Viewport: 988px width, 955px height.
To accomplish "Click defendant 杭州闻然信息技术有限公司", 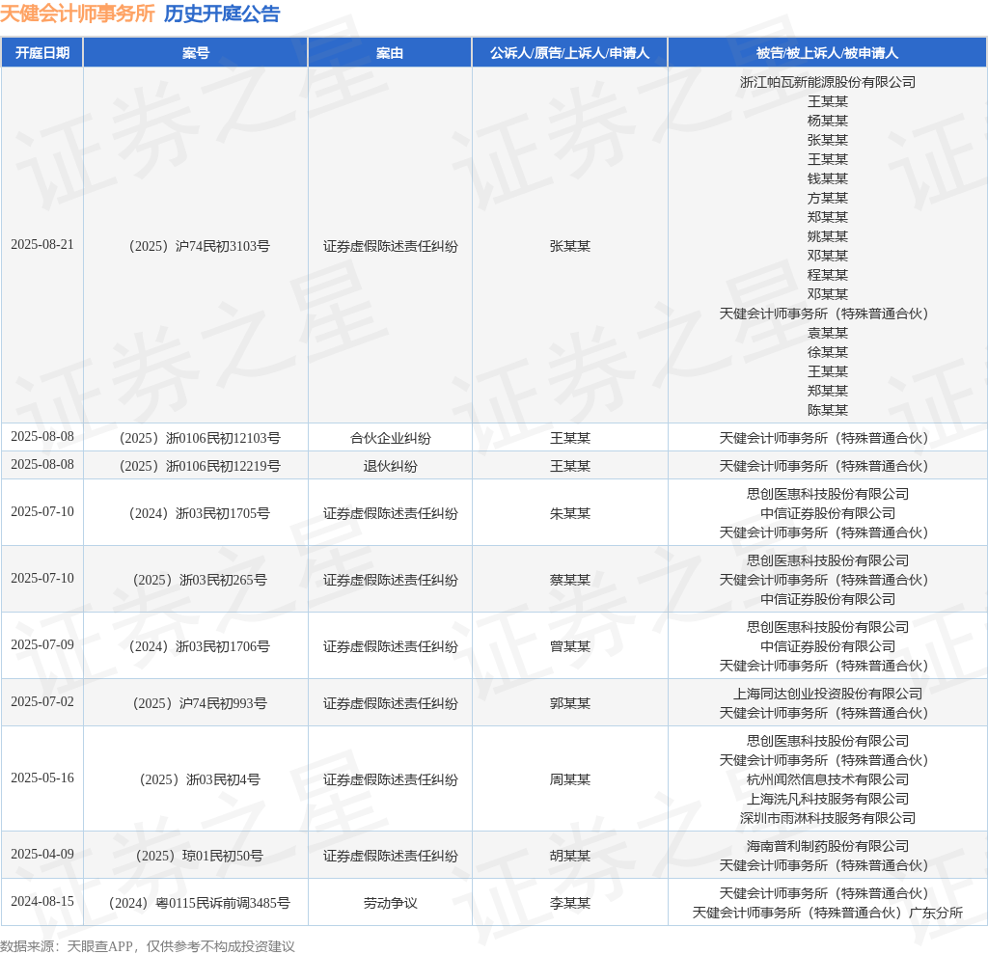I will [827, 779].
